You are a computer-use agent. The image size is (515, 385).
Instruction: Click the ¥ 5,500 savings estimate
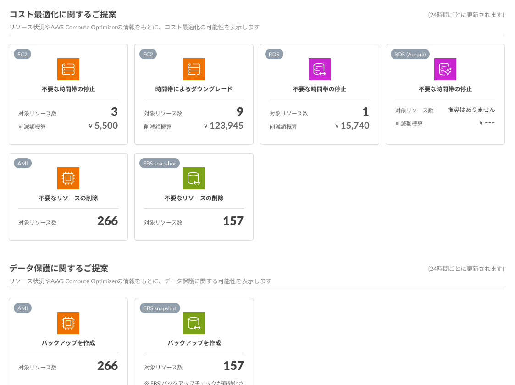(x=104, y=126)
